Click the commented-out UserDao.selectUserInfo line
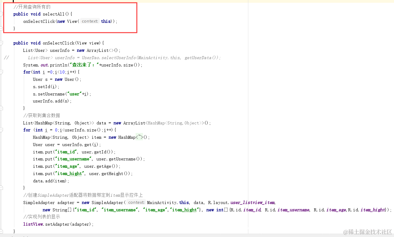Screen dimensions: 394x237 coord(124,58)
